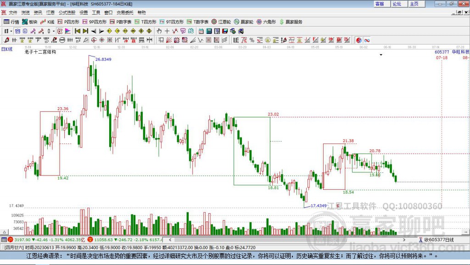This screenshot has height=265, width=470.
Task: Launch the 江恩轮 Gann wheel
Action: point(221,22)
